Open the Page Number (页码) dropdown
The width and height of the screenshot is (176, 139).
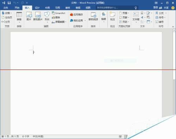(x=124, y=22)
